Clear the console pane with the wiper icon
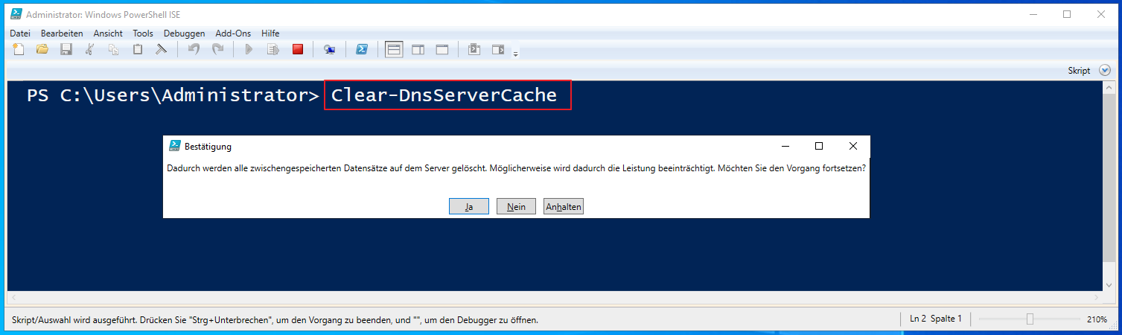 (x=161, y=50)
